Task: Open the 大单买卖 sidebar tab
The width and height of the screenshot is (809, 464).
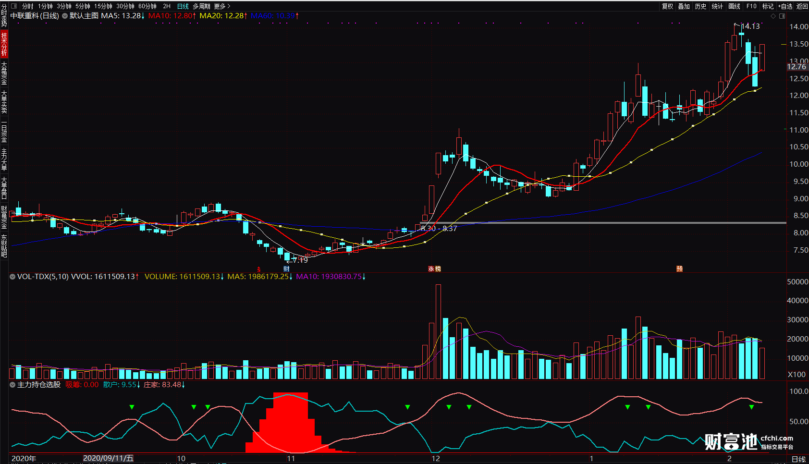Action: click(4, 102)
